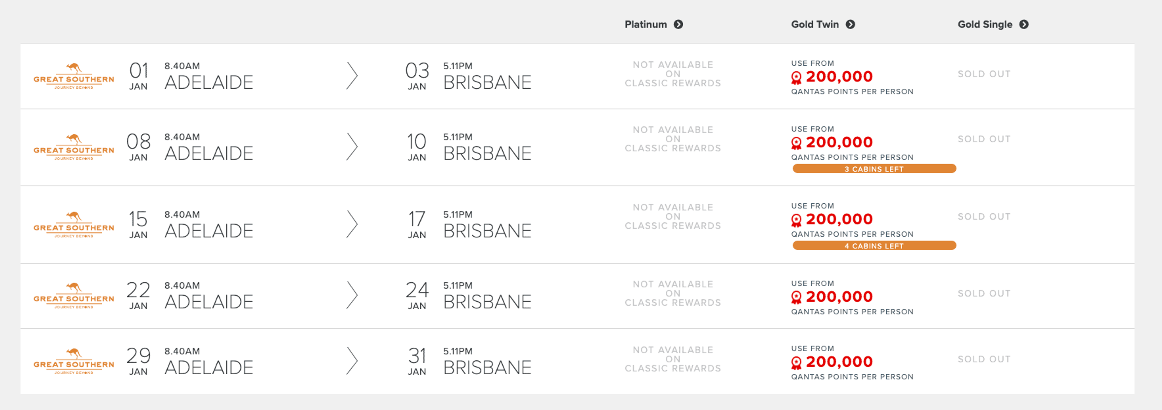Select the 22 Jan Adelaide departure row

tap(208, 301)
